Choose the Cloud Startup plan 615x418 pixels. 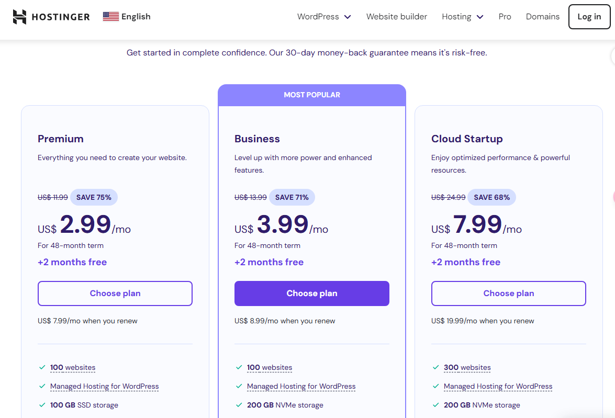[x=509, y=293]
